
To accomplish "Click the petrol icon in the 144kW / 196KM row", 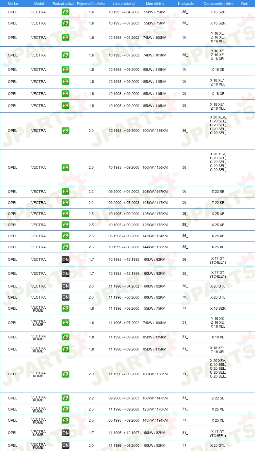I will 66,247.
